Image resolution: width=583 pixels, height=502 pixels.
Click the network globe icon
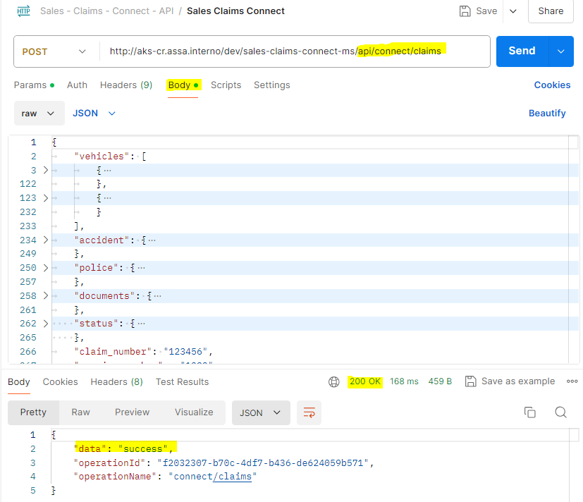click(334, 382)
